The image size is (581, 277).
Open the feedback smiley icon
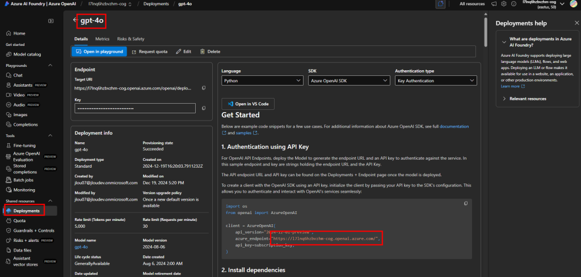coord(513,4)
